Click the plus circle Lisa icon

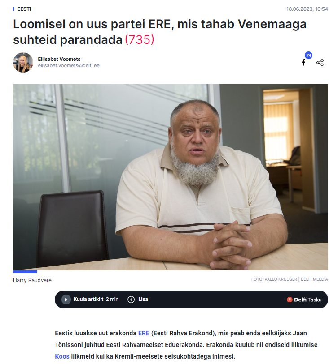[x=131, y=300]
